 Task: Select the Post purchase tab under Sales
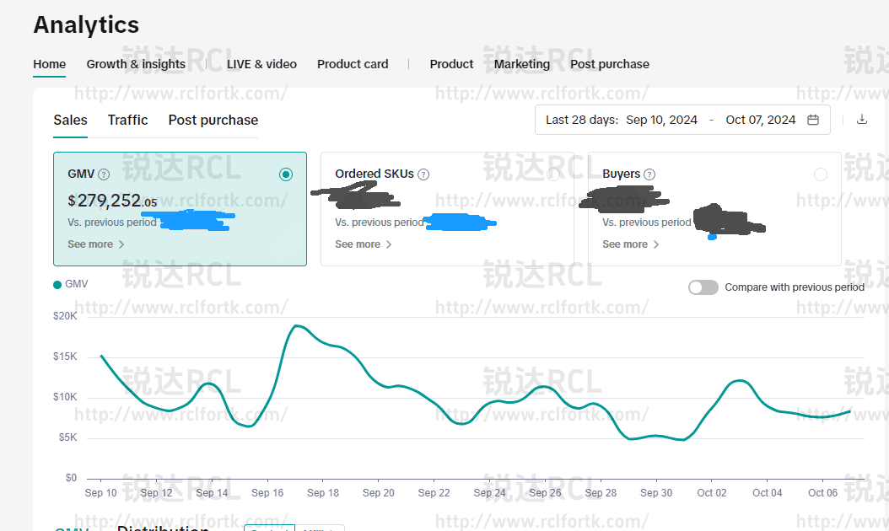pyautogui.click(x=213, y=120)
